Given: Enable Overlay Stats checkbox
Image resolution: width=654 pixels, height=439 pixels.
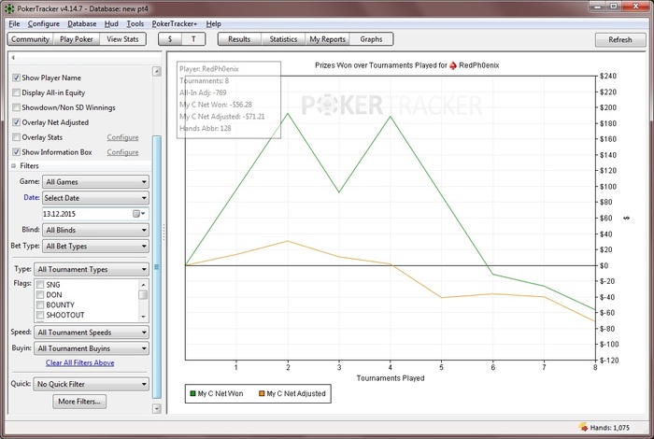Looking at the screenshot, I should (16, 137).
